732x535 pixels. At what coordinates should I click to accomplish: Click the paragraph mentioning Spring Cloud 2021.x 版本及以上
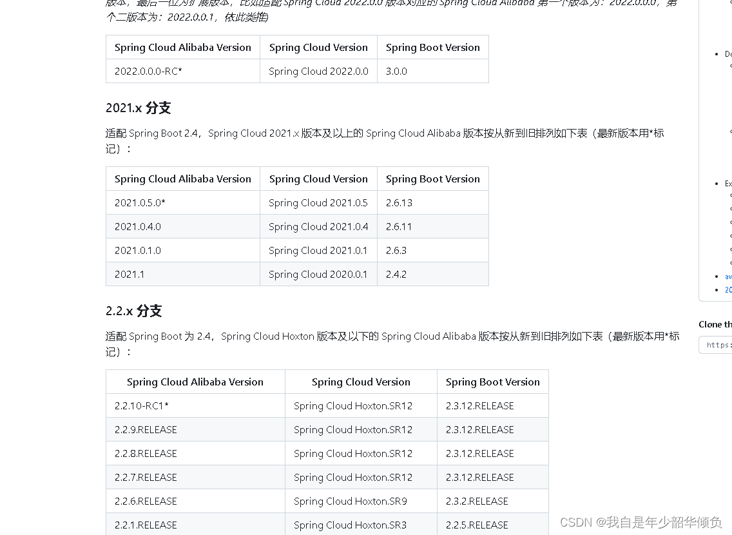pyautogui.click(x=385, y=141)
